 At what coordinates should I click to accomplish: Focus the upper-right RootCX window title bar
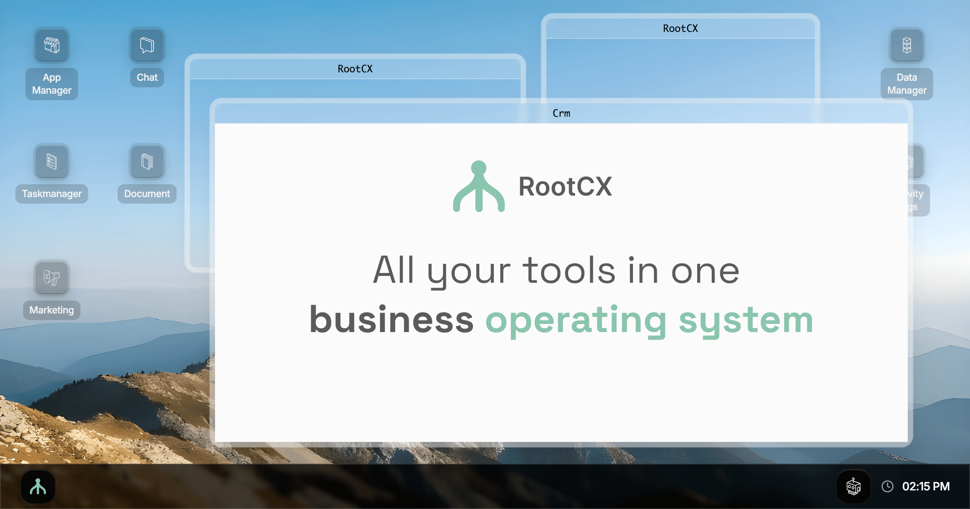click(x=680, y=29)
